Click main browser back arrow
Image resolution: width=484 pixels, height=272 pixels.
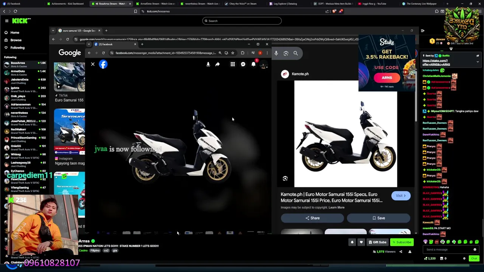4,11
